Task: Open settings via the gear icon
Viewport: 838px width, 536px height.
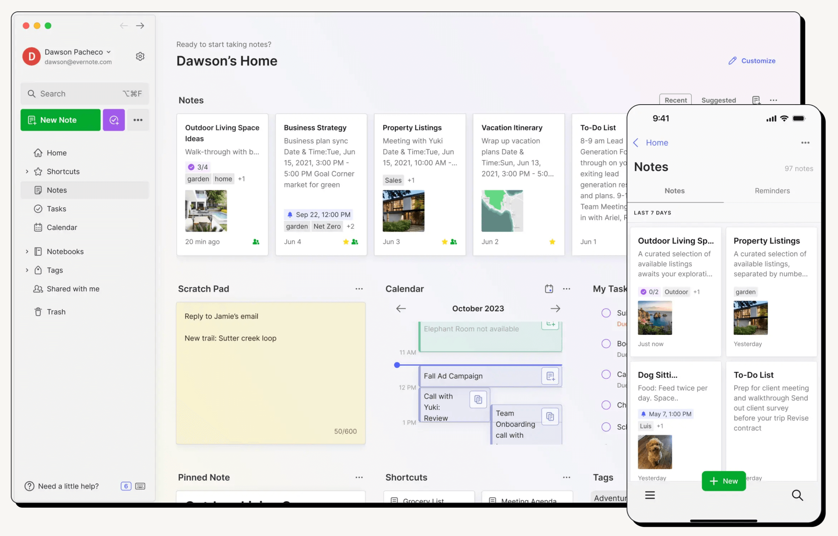Action: coord(140,56)
